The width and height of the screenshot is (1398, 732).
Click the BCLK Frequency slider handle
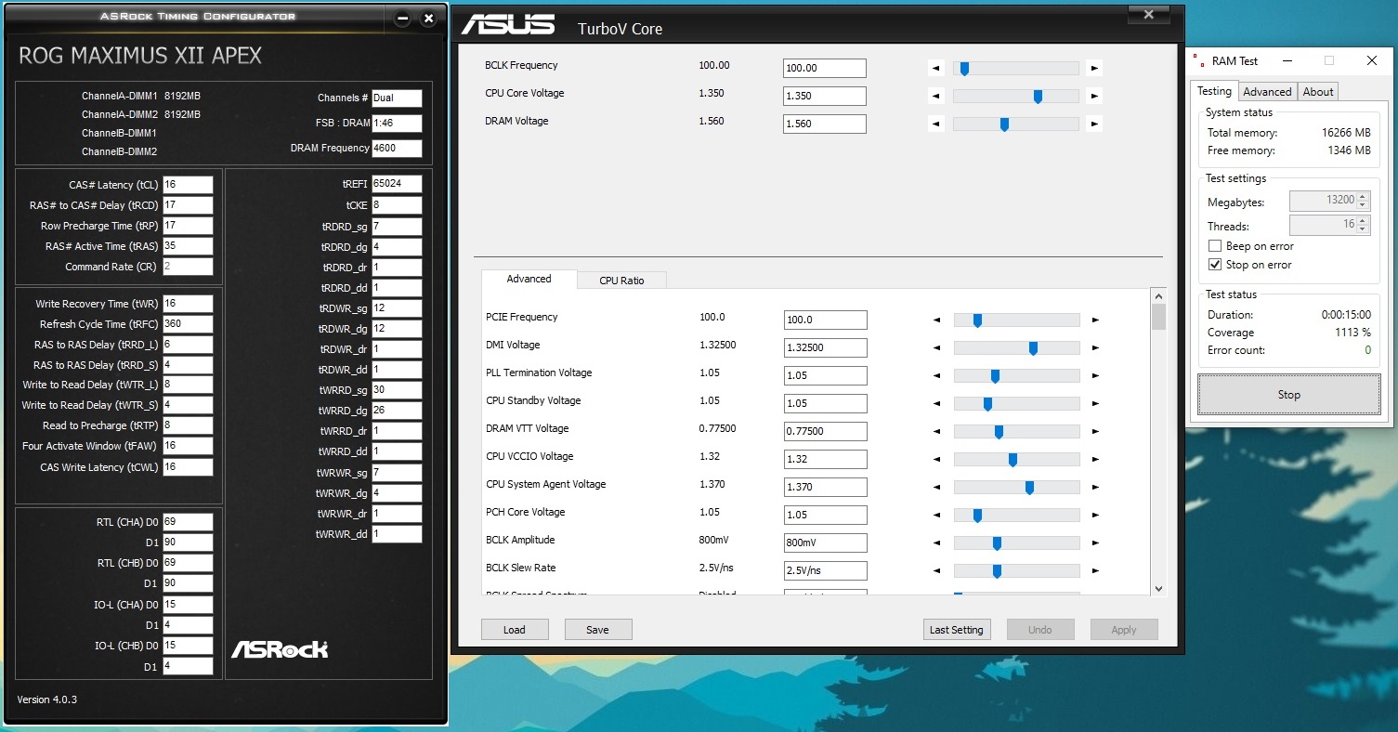[964, 69]
